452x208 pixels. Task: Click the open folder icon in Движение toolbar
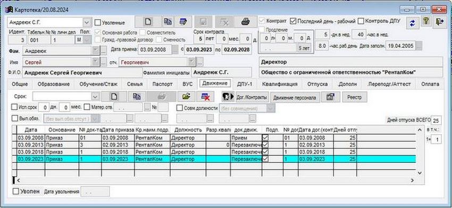click(x=187, y=97)
